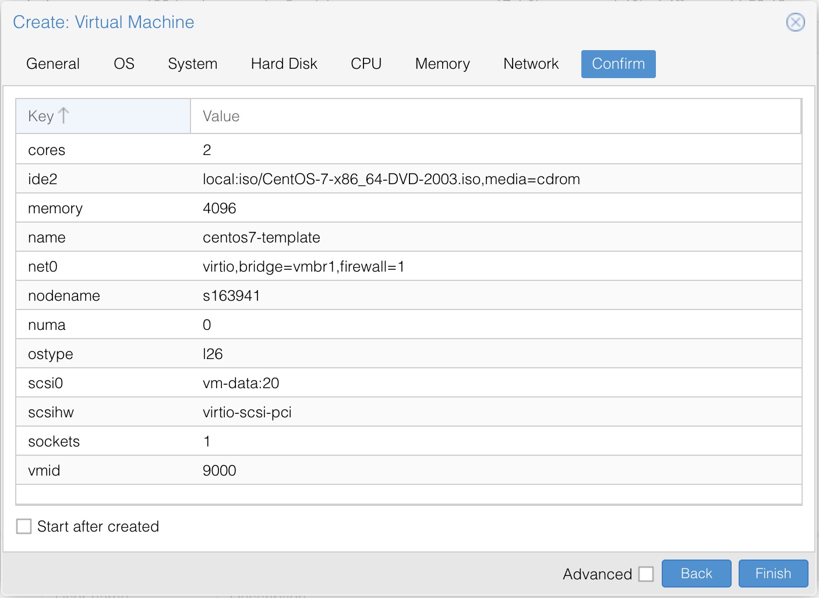
Task: Click the virtio-scsi-pci value
Action: pos(247,412)
